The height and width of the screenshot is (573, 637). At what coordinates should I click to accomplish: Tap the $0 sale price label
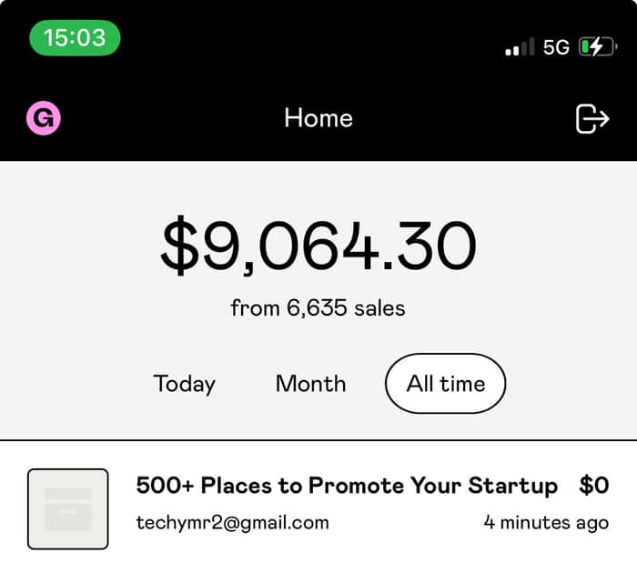click(x=594, y=486)
